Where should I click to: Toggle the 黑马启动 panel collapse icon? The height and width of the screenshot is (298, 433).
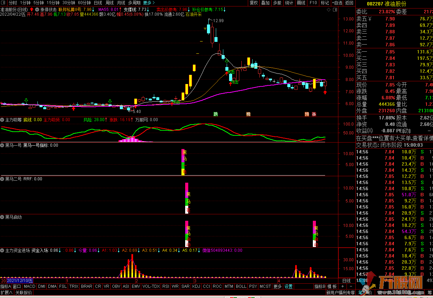(2, 217)
